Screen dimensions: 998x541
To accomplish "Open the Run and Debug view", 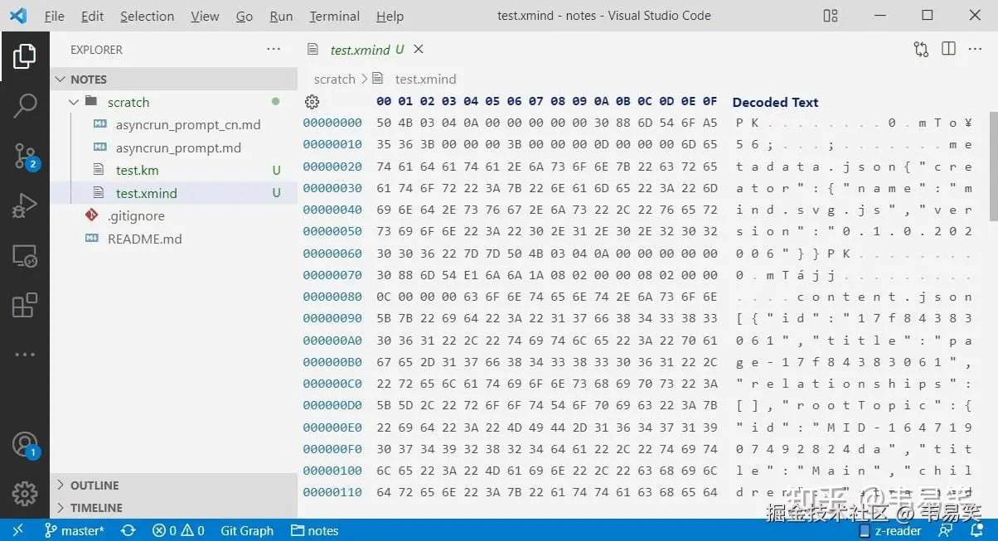I will tap(25, 205).
